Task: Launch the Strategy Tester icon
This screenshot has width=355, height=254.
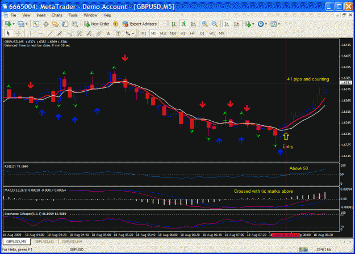Action: [x=75, y=24]
